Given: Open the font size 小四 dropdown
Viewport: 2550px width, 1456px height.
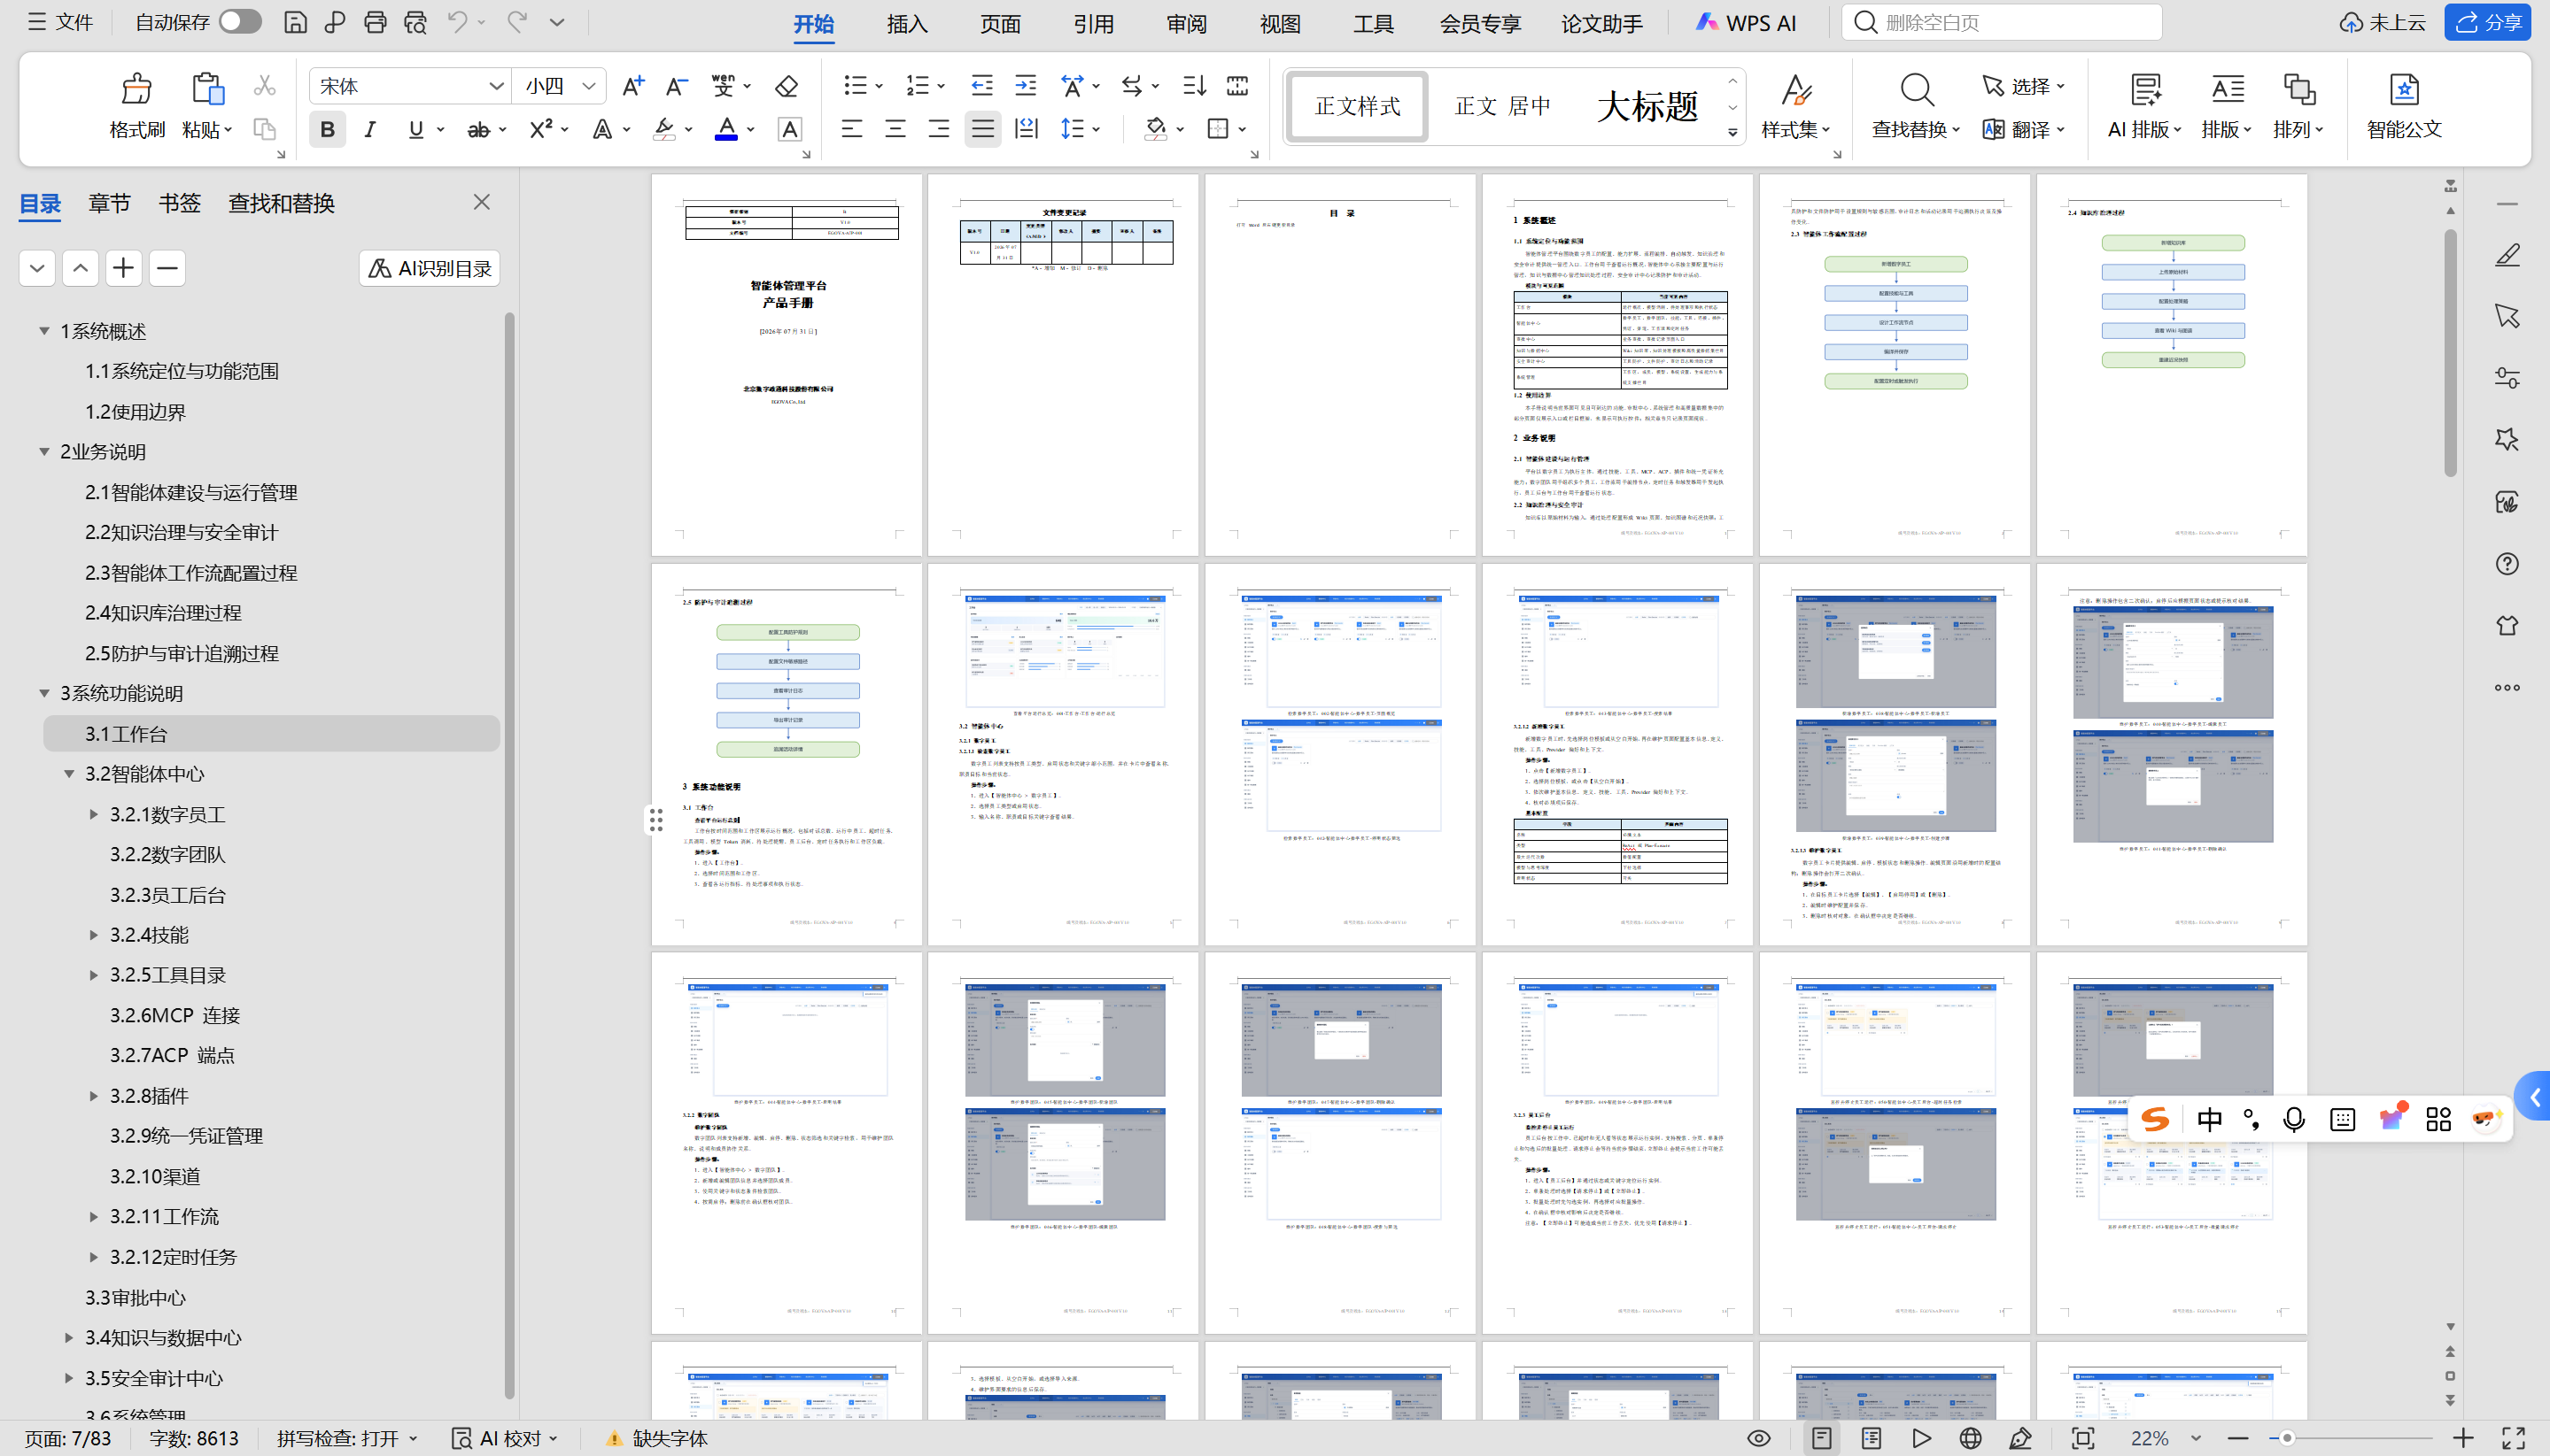Looking at the screenshot, I should pyautogui.click(x=589, y=86).
